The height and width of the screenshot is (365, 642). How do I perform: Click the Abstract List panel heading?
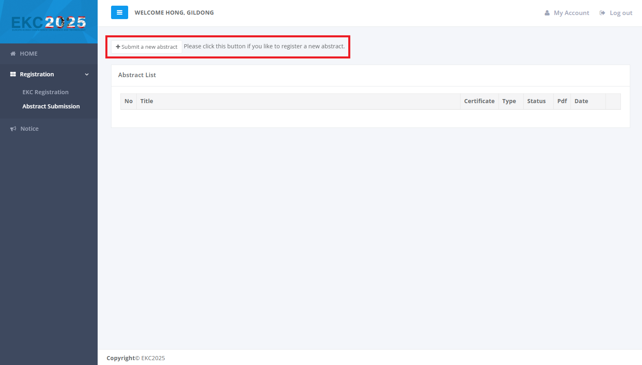(x=137, y=75)
